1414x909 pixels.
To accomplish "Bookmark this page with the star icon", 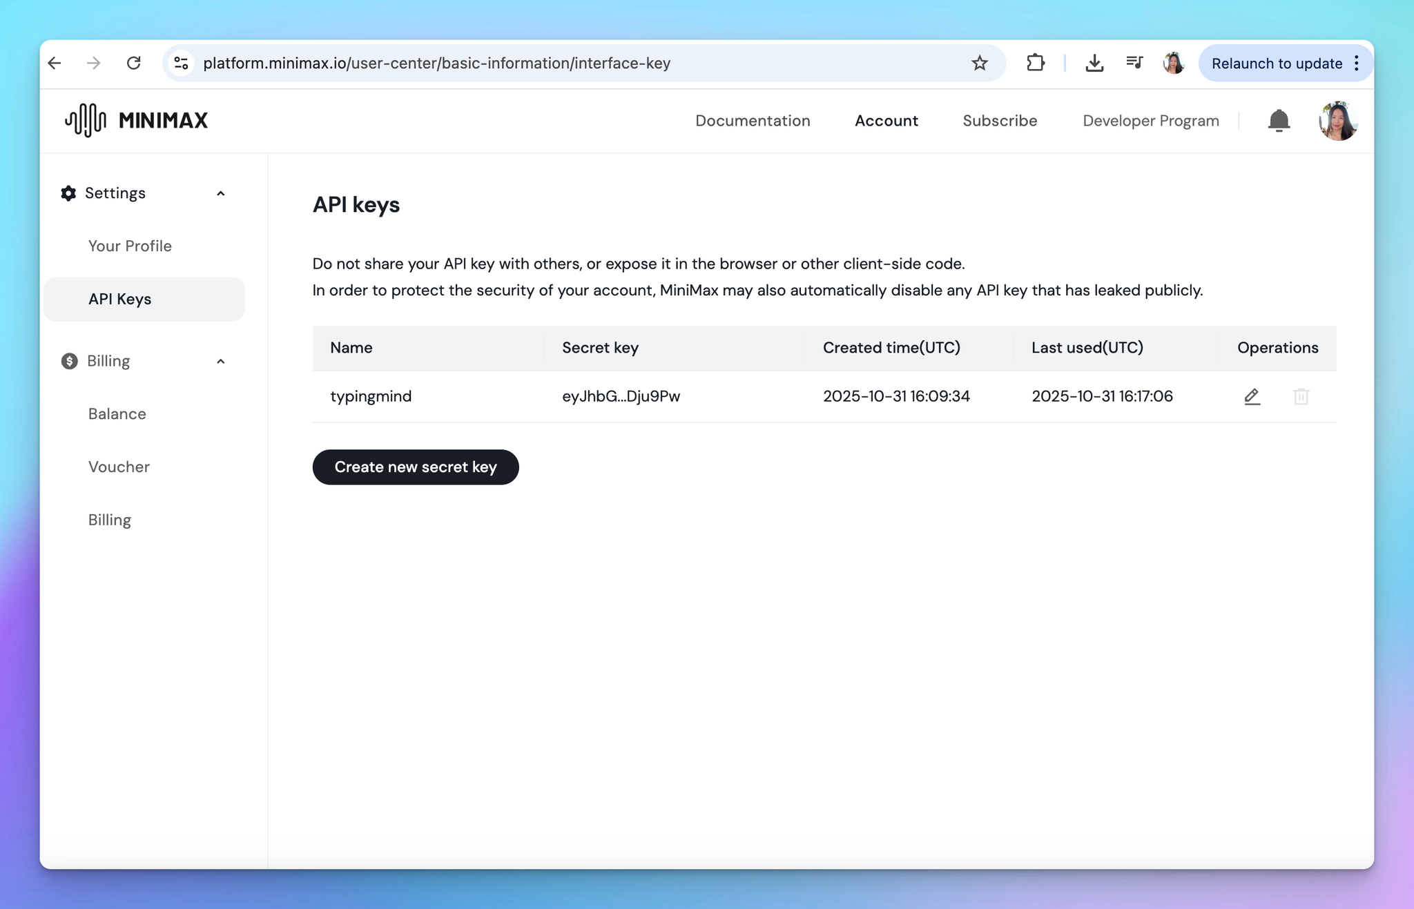I will [979, 63].
